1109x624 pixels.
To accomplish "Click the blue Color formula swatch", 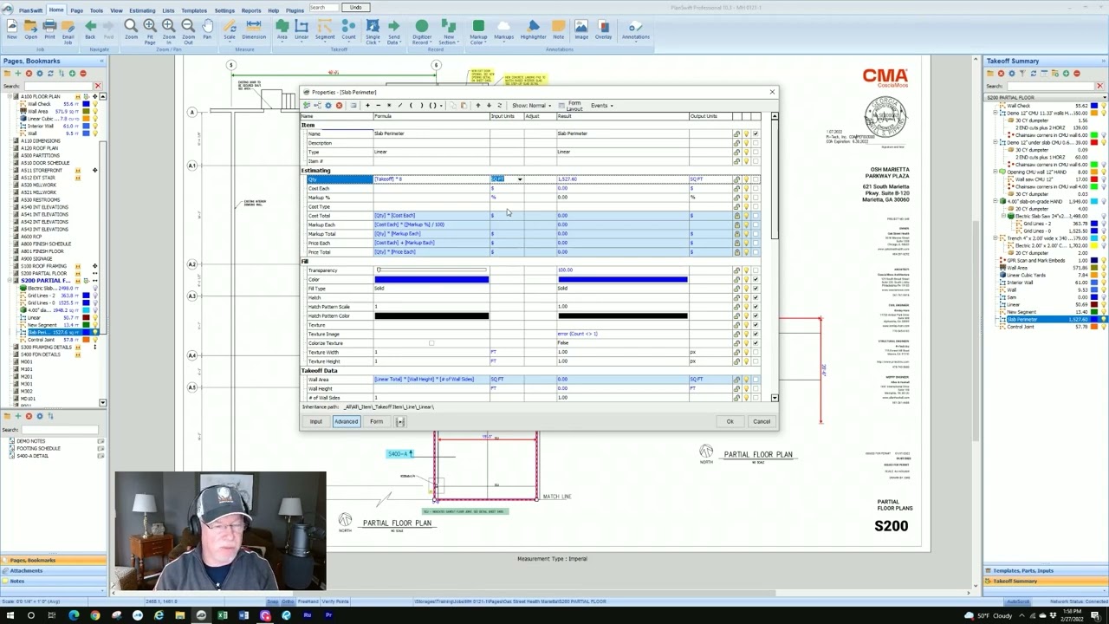I will (431, 280).
